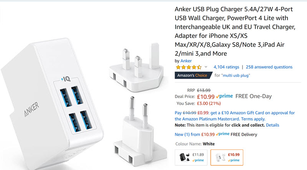Click the EU plug adapter image
This screenshot has height=170, width=307.
tap(140, 131)
